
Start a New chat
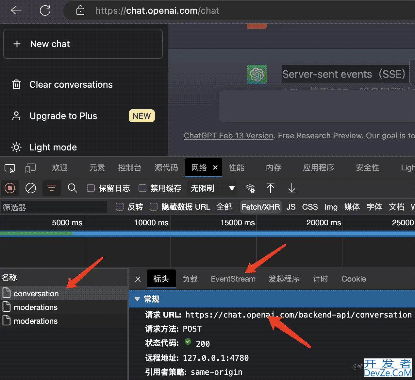pos(83,44)
